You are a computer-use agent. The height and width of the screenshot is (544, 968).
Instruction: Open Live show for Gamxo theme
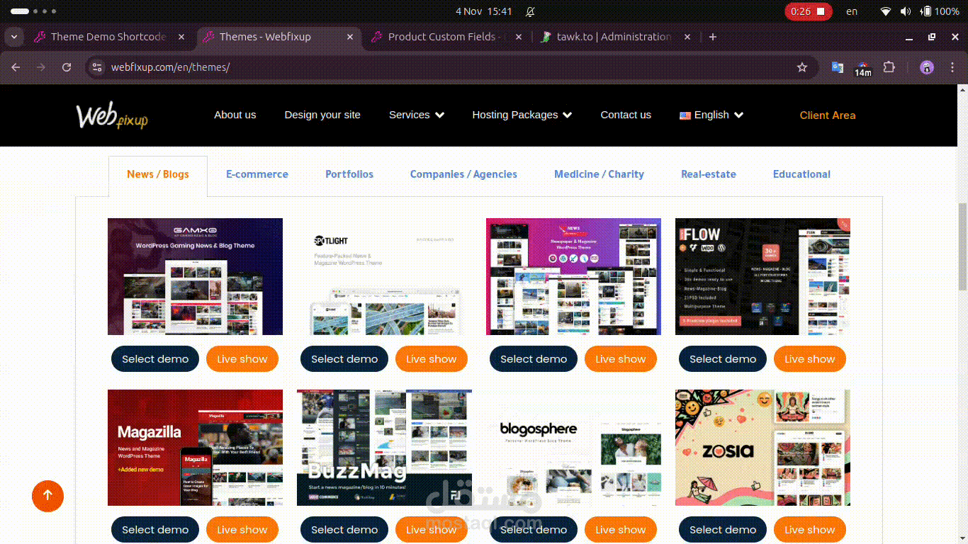coord(242,359)
